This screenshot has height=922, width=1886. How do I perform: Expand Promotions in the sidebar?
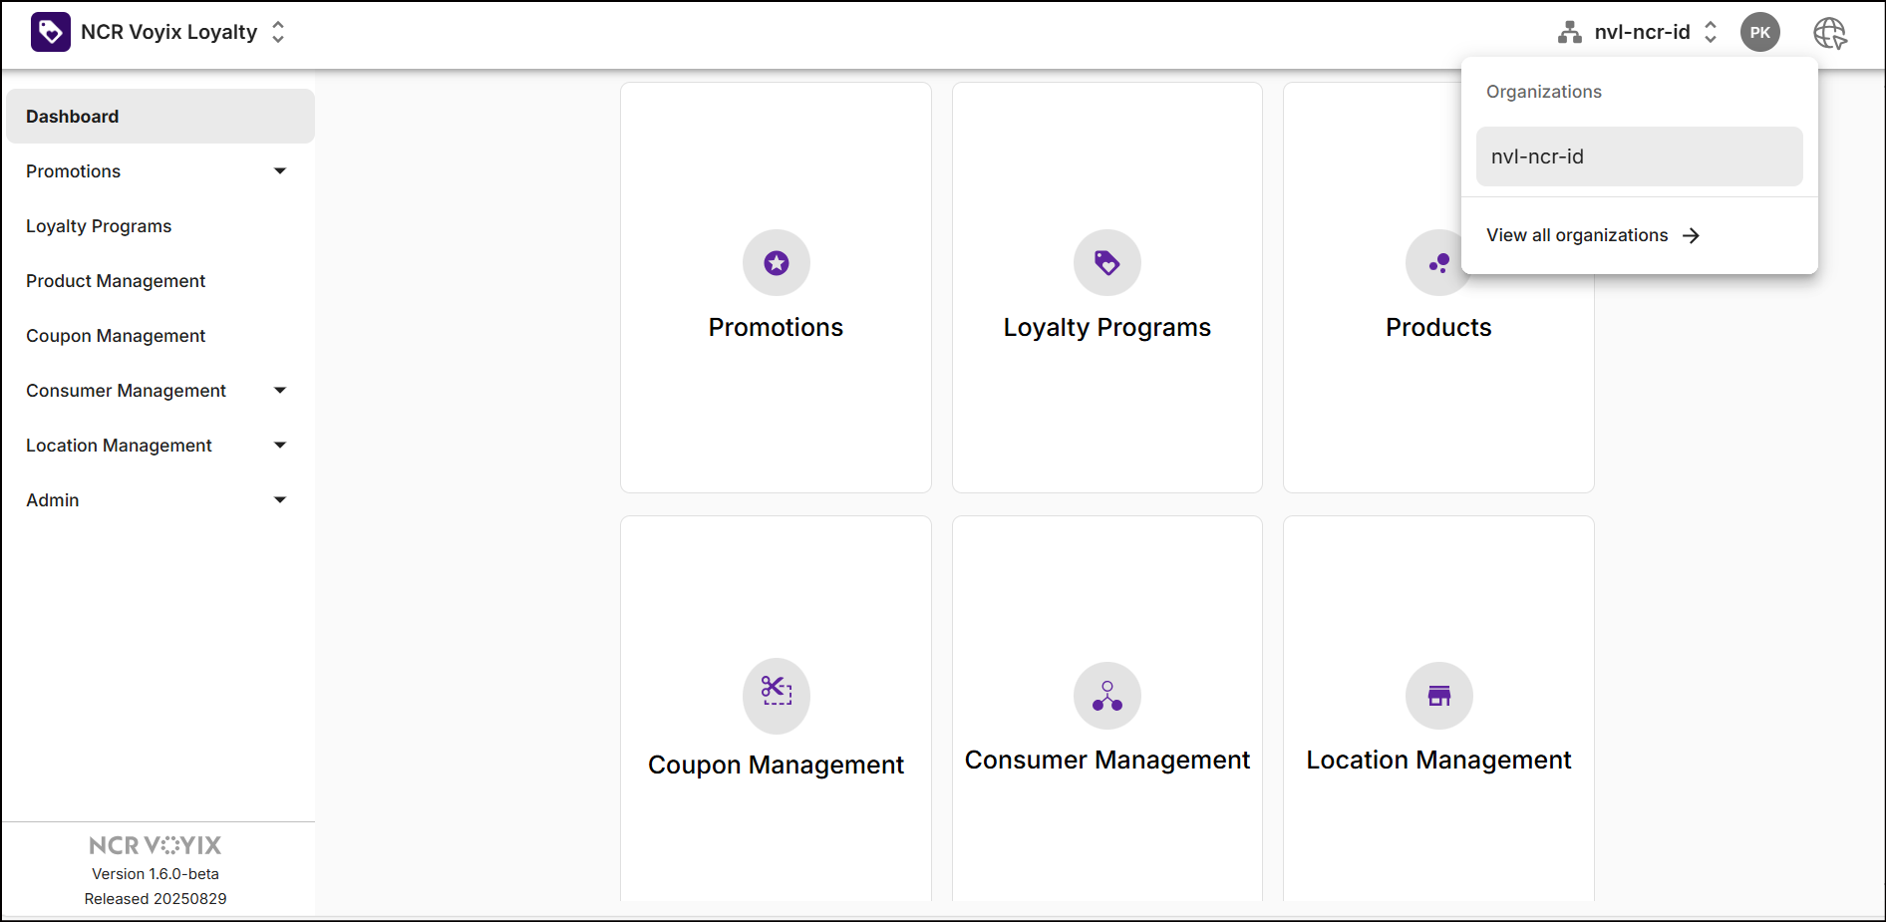coord(280,171)
